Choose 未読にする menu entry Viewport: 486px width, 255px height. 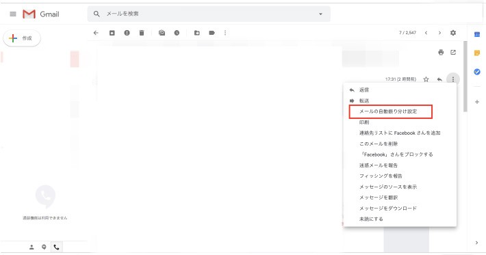pos(400,219)
